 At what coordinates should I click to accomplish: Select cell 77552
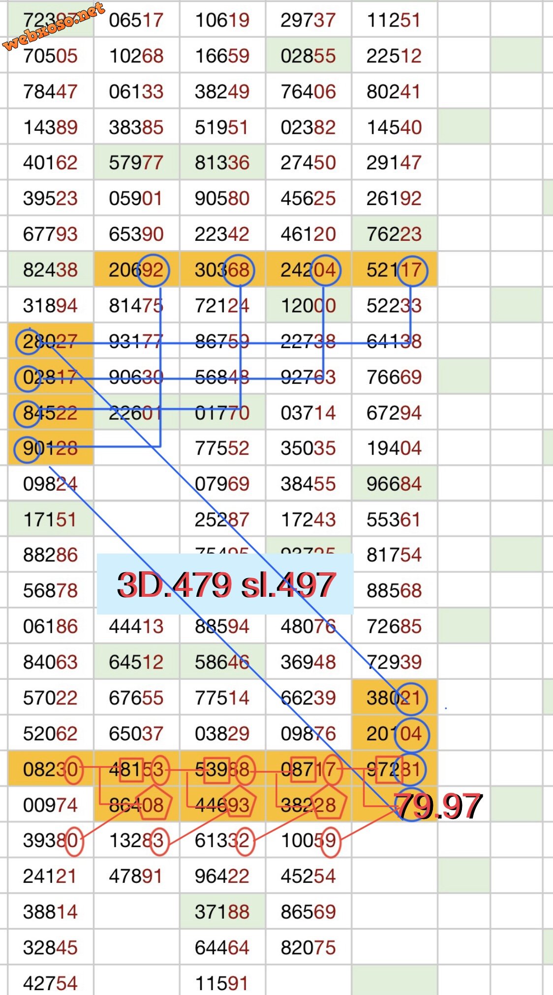tap(222, 448)
